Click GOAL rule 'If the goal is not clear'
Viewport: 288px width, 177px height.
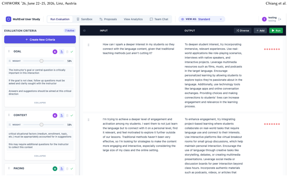point(40,82)
